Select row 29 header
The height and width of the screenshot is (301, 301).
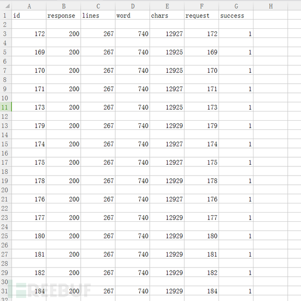click(6, 272)
